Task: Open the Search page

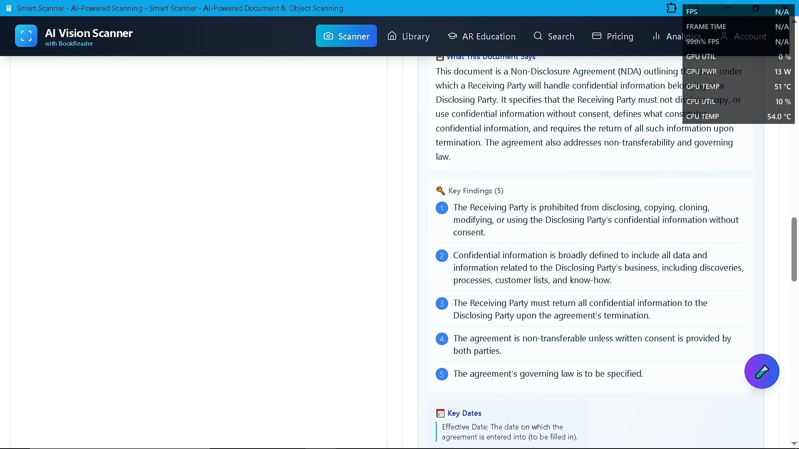Action: pyautogui.click(x=553, y=36)
